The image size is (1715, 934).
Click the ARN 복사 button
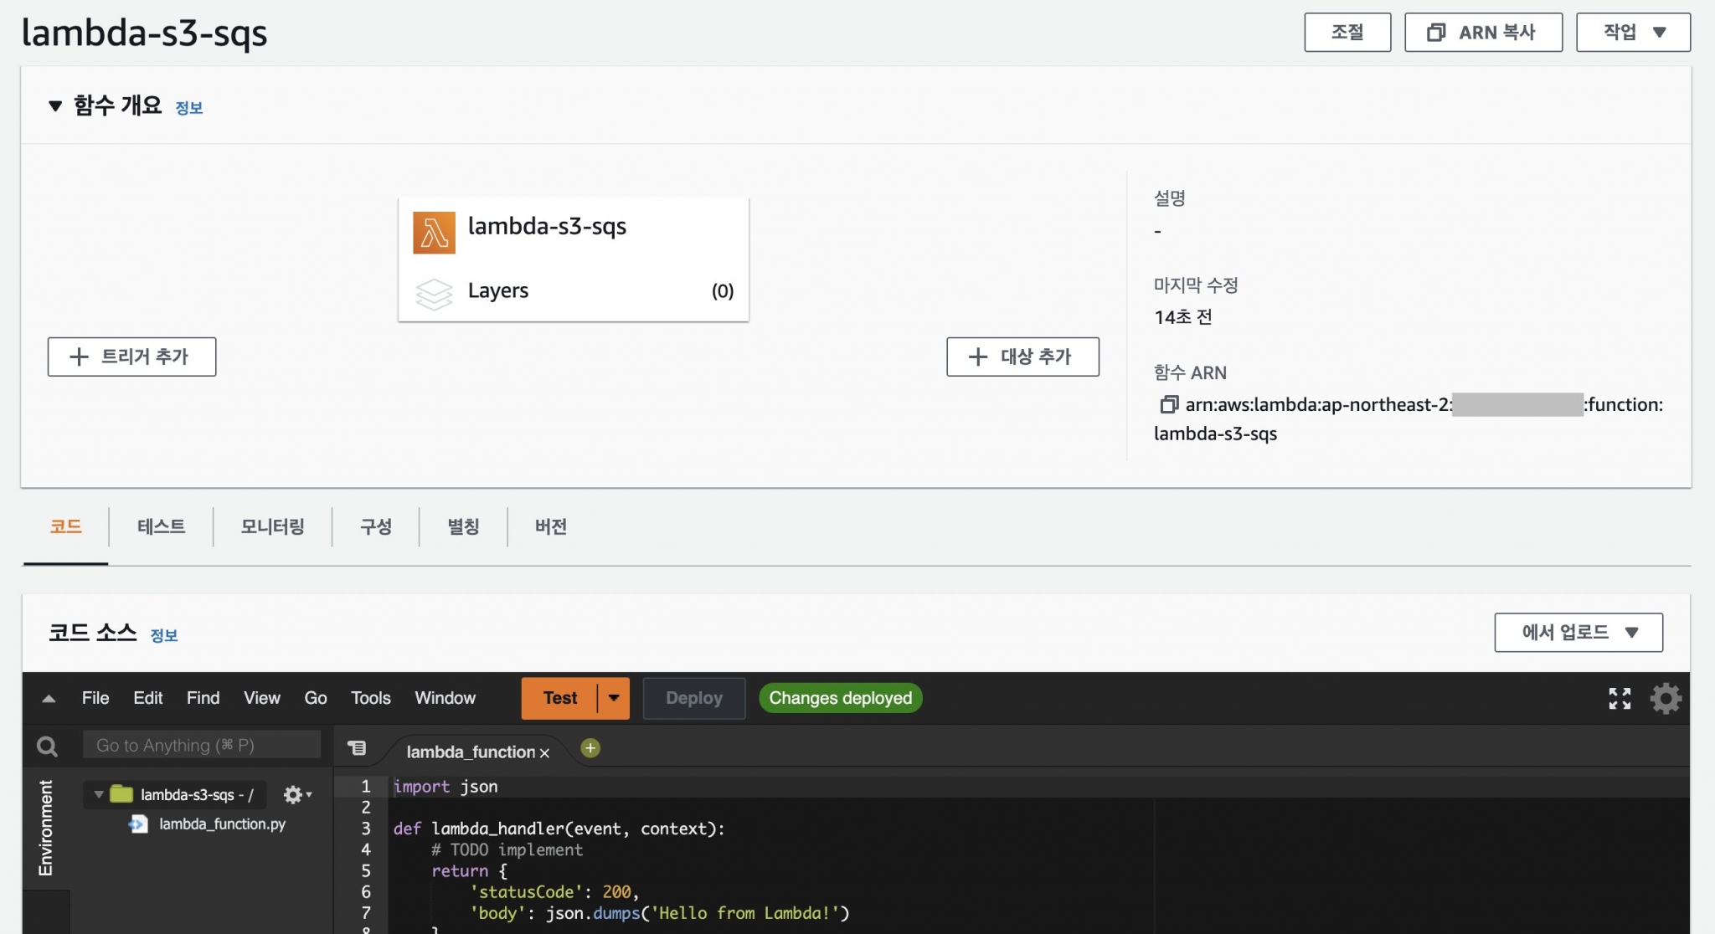pyautogui.click(x=1483, y=33)
